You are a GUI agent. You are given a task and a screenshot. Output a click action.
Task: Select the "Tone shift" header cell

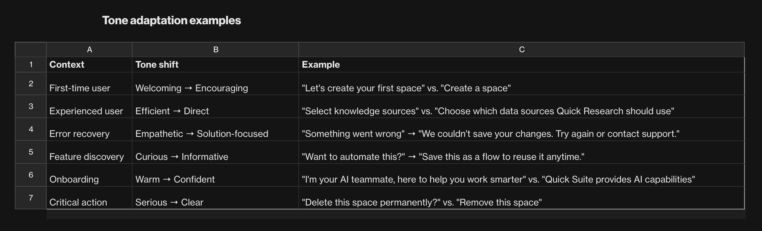215,65
